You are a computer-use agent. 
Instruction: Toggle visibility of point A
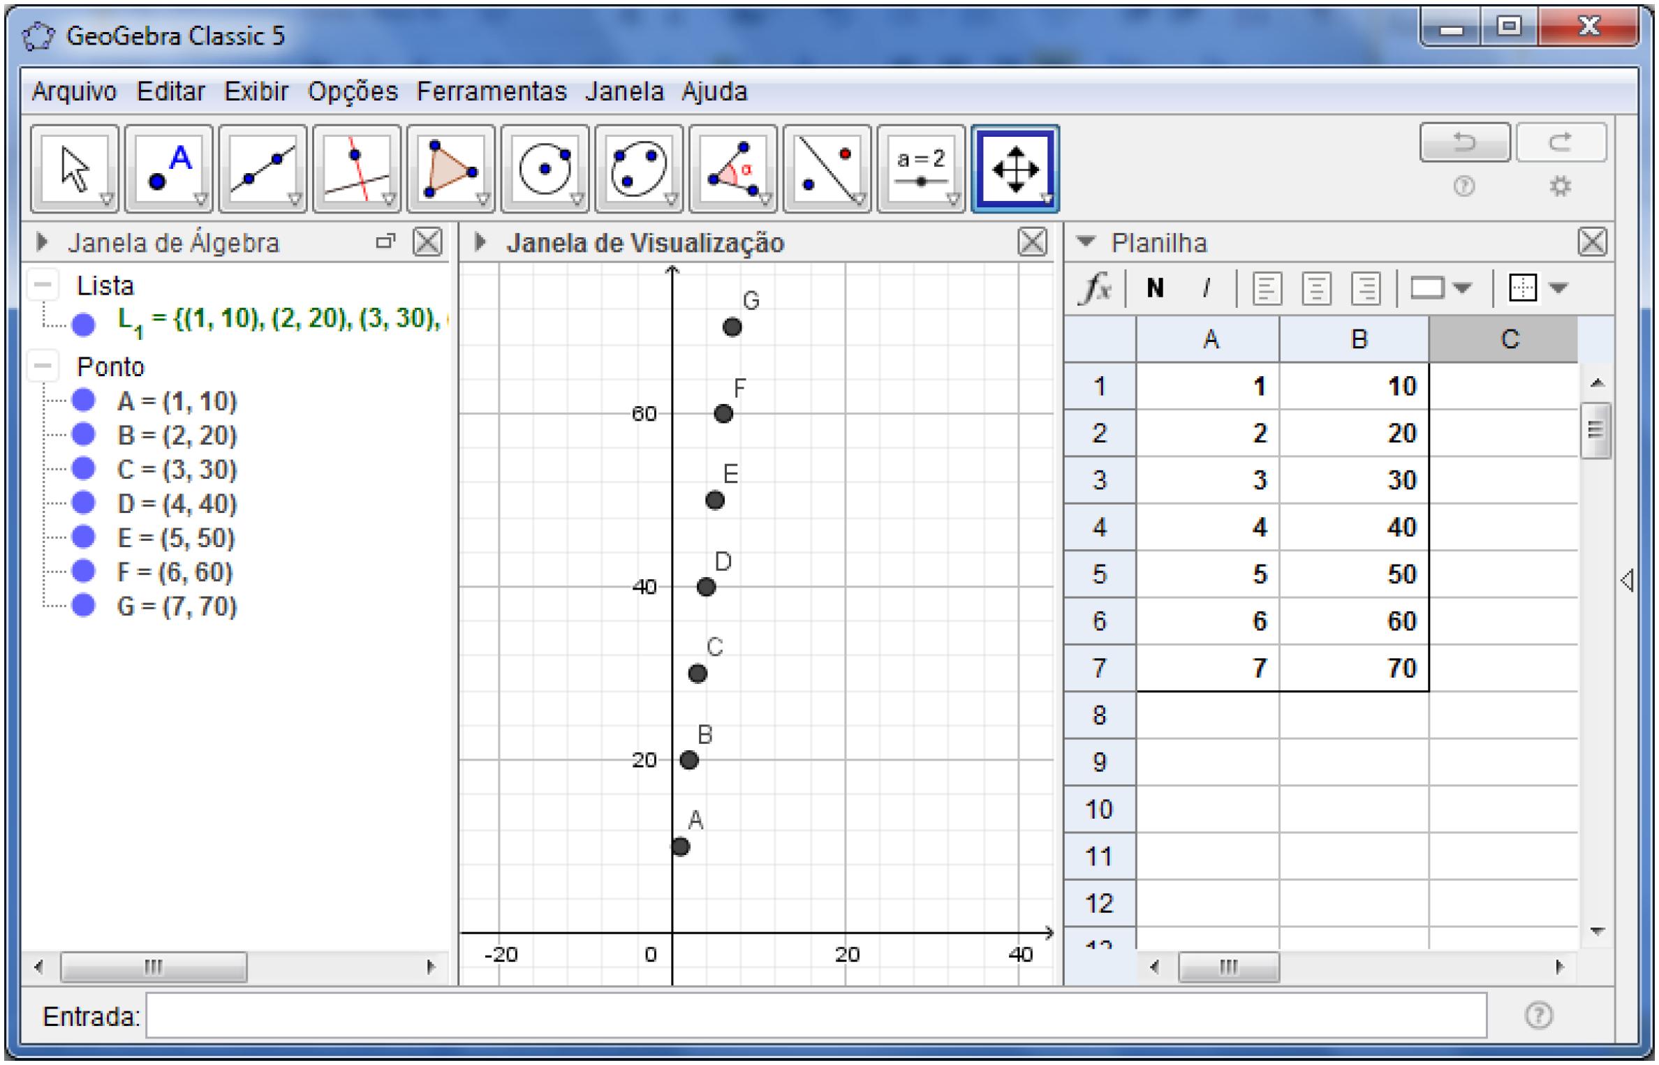pos(84,401)
